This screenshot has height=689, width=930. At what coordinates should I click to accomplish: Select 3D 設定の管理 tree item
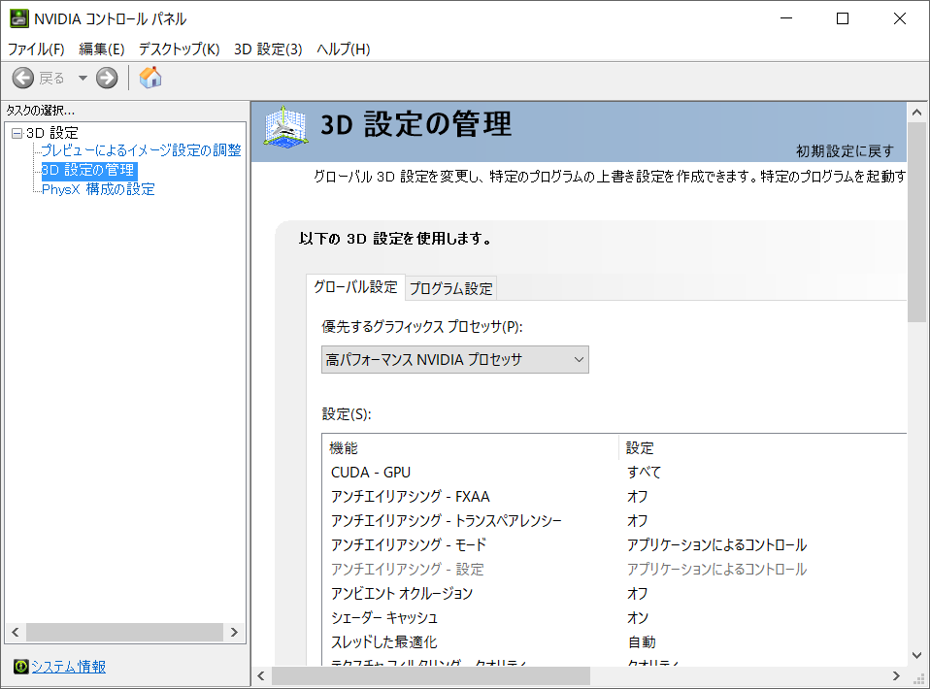coord(89,170)
